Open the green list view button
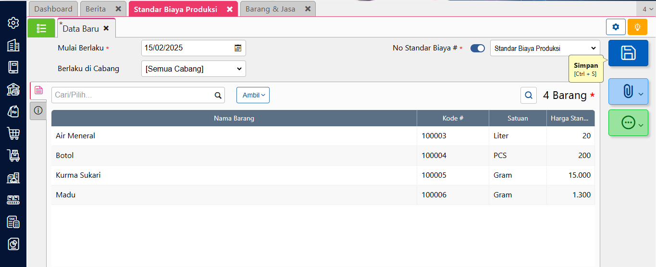 tap(41, 28)
